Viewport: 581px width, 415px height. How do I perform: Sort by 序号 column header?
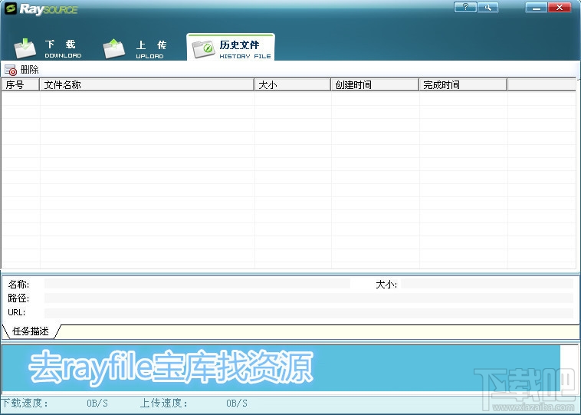tap(21, 84)
